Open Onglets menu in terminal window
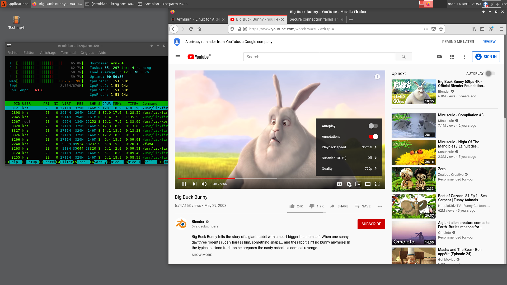 [x=87, y=53]
